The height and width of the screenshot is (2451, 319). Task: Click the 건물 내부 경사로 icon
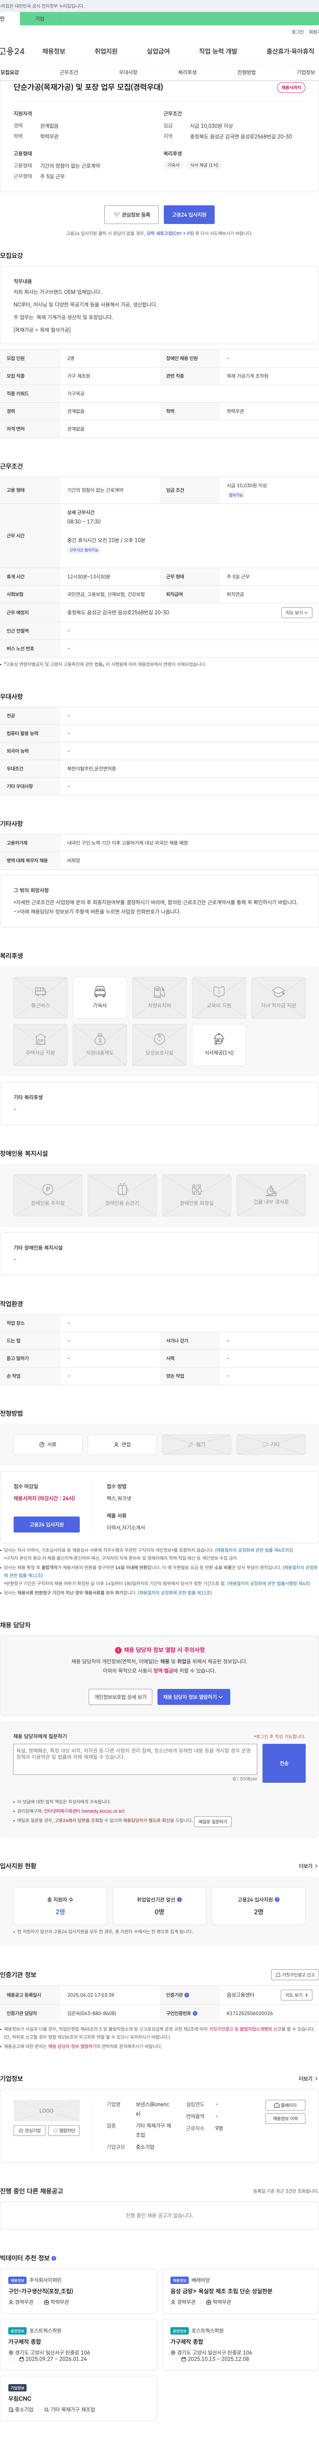click(271, 1195)
